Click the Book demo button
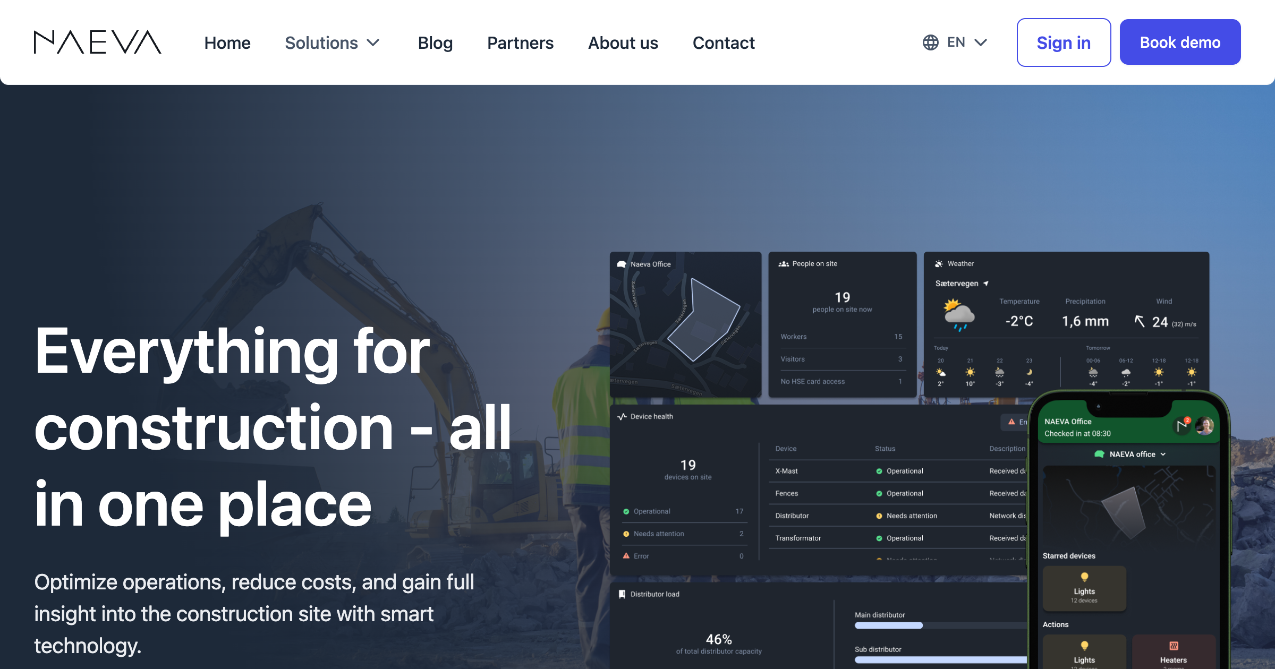The width and height of the screenshot is (1275, 669). pyautogui.click(x=1180, y=42)
